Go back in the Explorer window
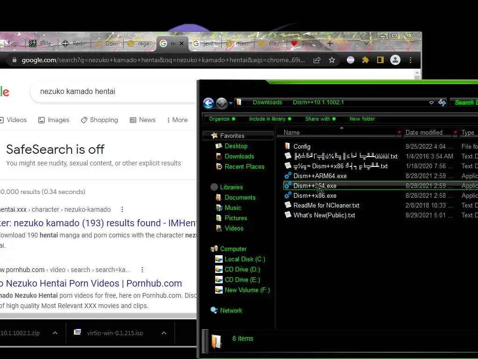Image resolution: width=478 pixels, height=359 pixels. 209,103
